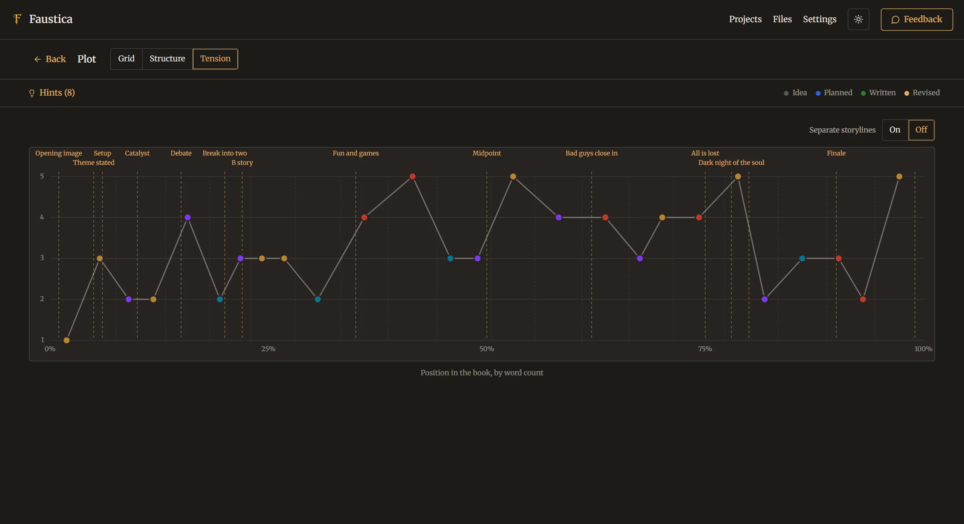Click the Midpoint beat label
The height and width of the screenshot is (524, 964).
tap(487, 153)
